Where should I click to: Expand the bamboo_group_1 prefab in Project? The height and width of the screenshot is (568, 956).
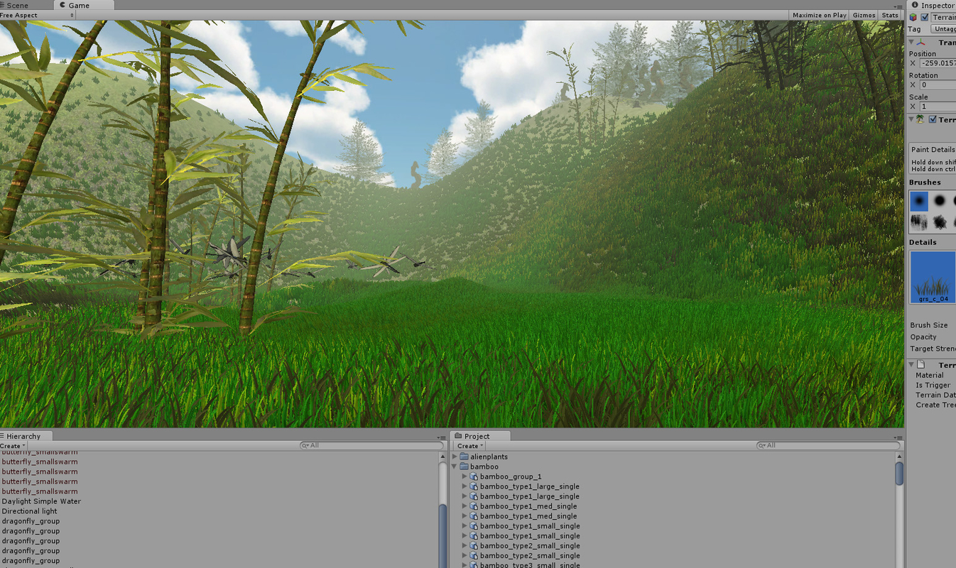click(463, 476)
